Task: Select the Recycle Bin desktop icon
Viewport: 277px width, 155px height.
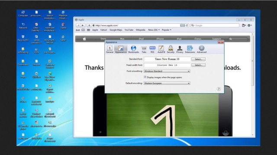Action: click(23, 38)
